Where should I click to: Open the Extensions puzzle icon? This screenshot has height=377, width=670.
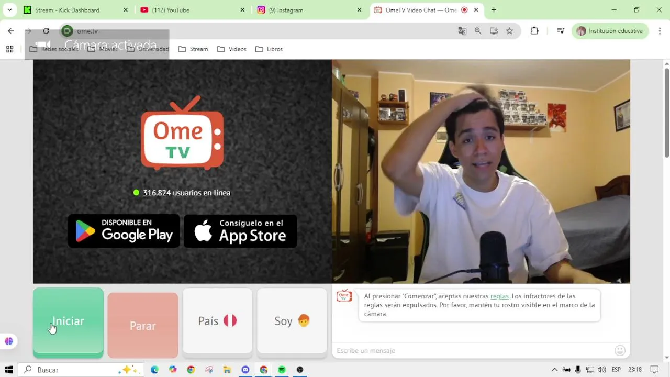[534, 31]
